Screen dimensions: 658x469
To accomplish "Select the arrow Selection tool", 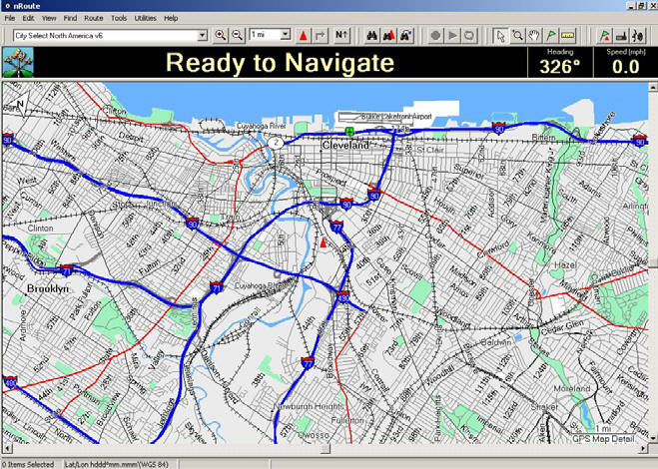I will click(500, 36).
